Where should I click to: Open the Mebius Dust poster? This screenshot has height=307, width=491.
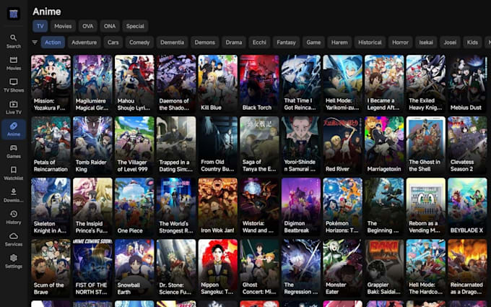(467, 84)
